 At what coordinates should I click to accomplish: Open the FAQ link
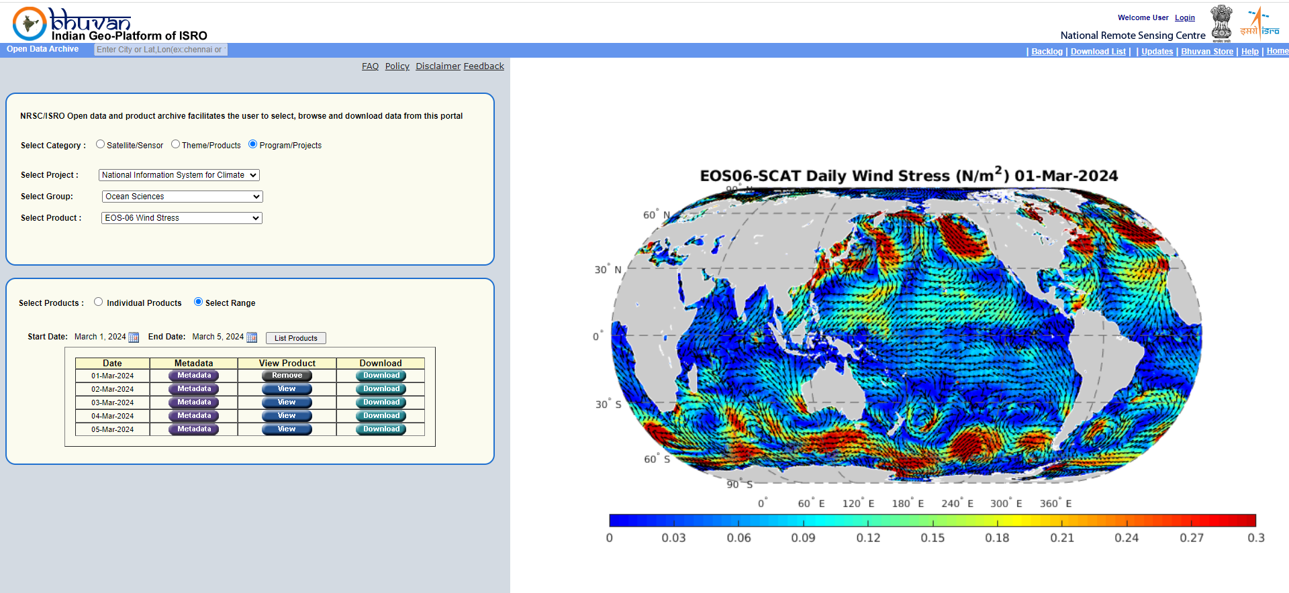[x=370, y=66]
